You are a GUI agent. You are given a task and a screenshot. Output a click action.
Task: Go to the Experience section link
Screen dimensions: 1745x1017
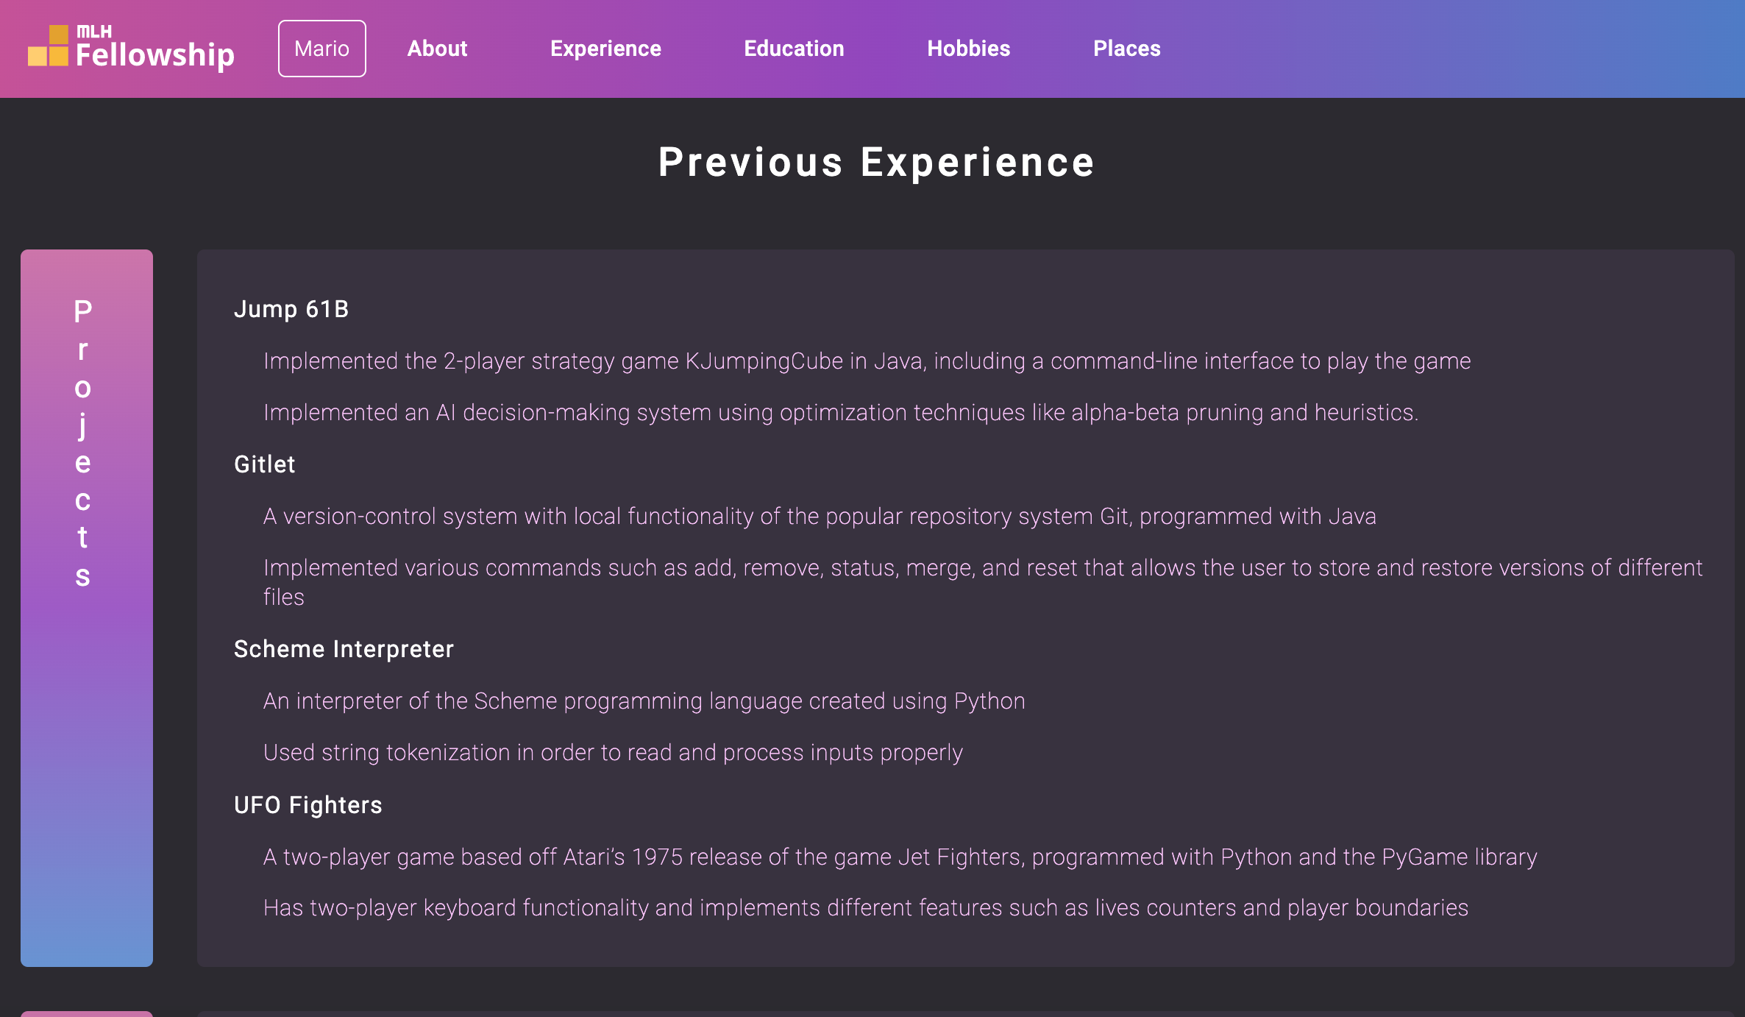pos(605,49)
